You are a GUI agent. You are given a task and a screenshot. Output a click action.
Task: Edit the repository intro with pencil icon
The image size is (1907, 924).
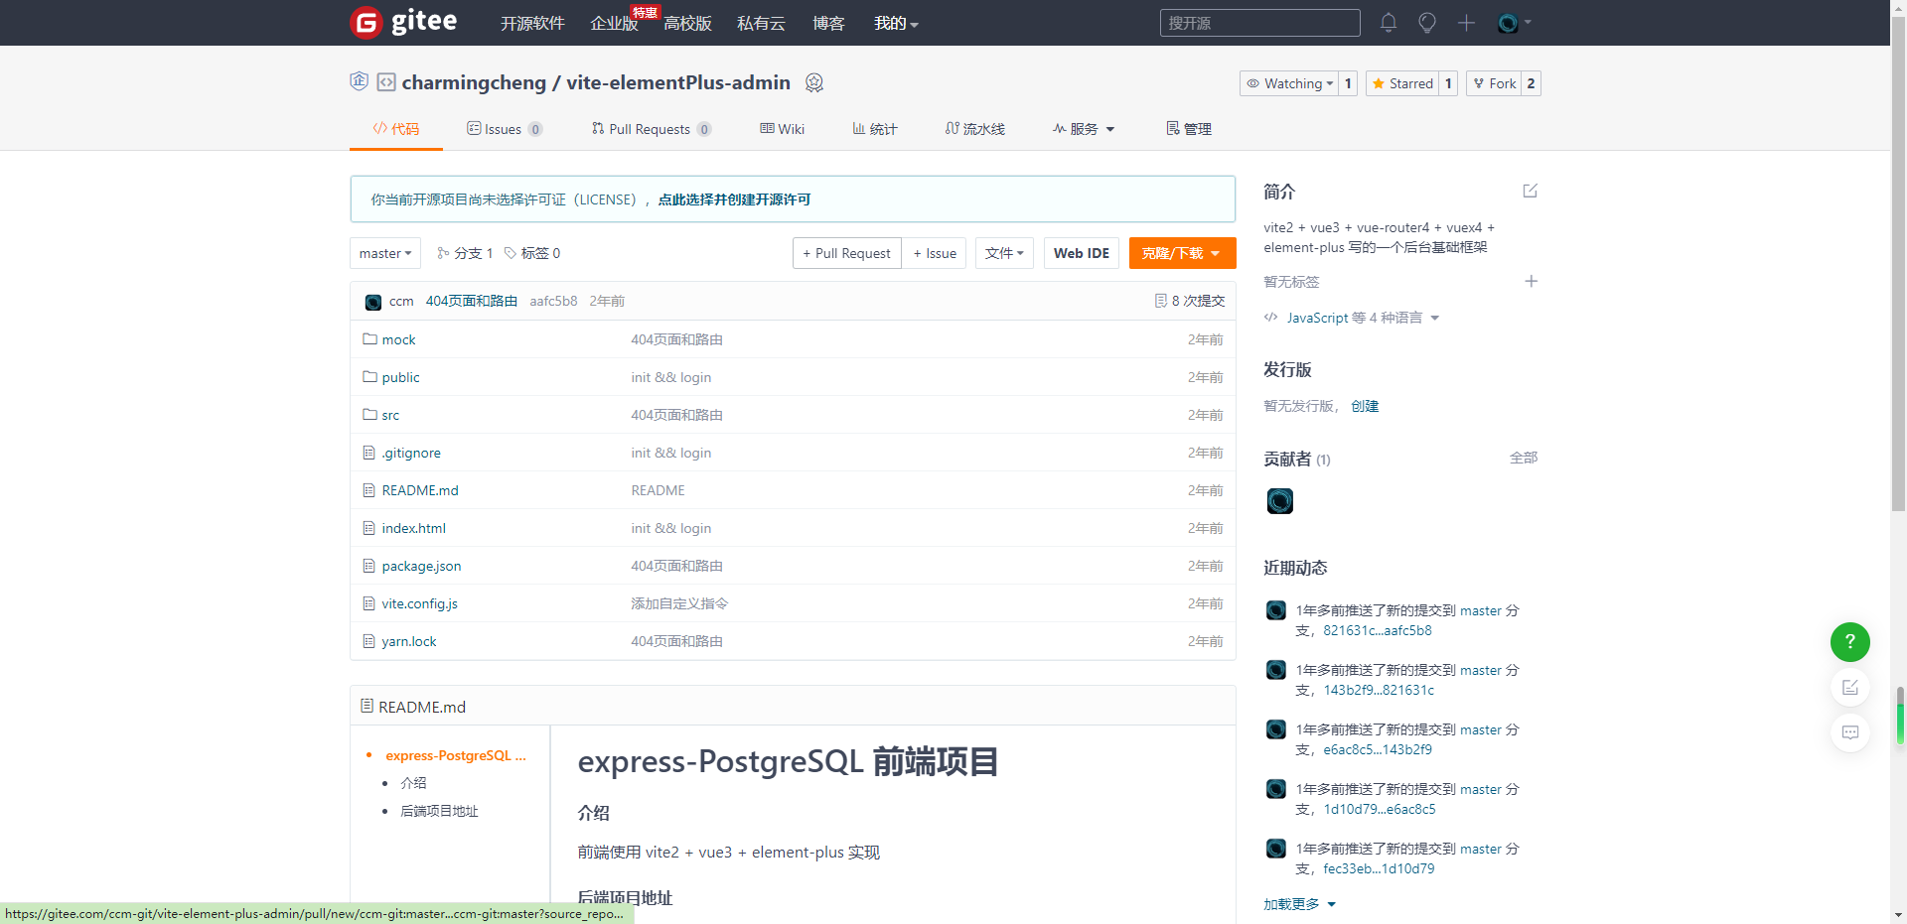(x=1530, y=191)
